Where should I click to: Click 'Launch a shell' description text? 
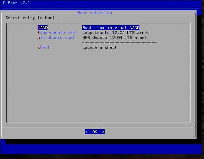click(99, 47)
